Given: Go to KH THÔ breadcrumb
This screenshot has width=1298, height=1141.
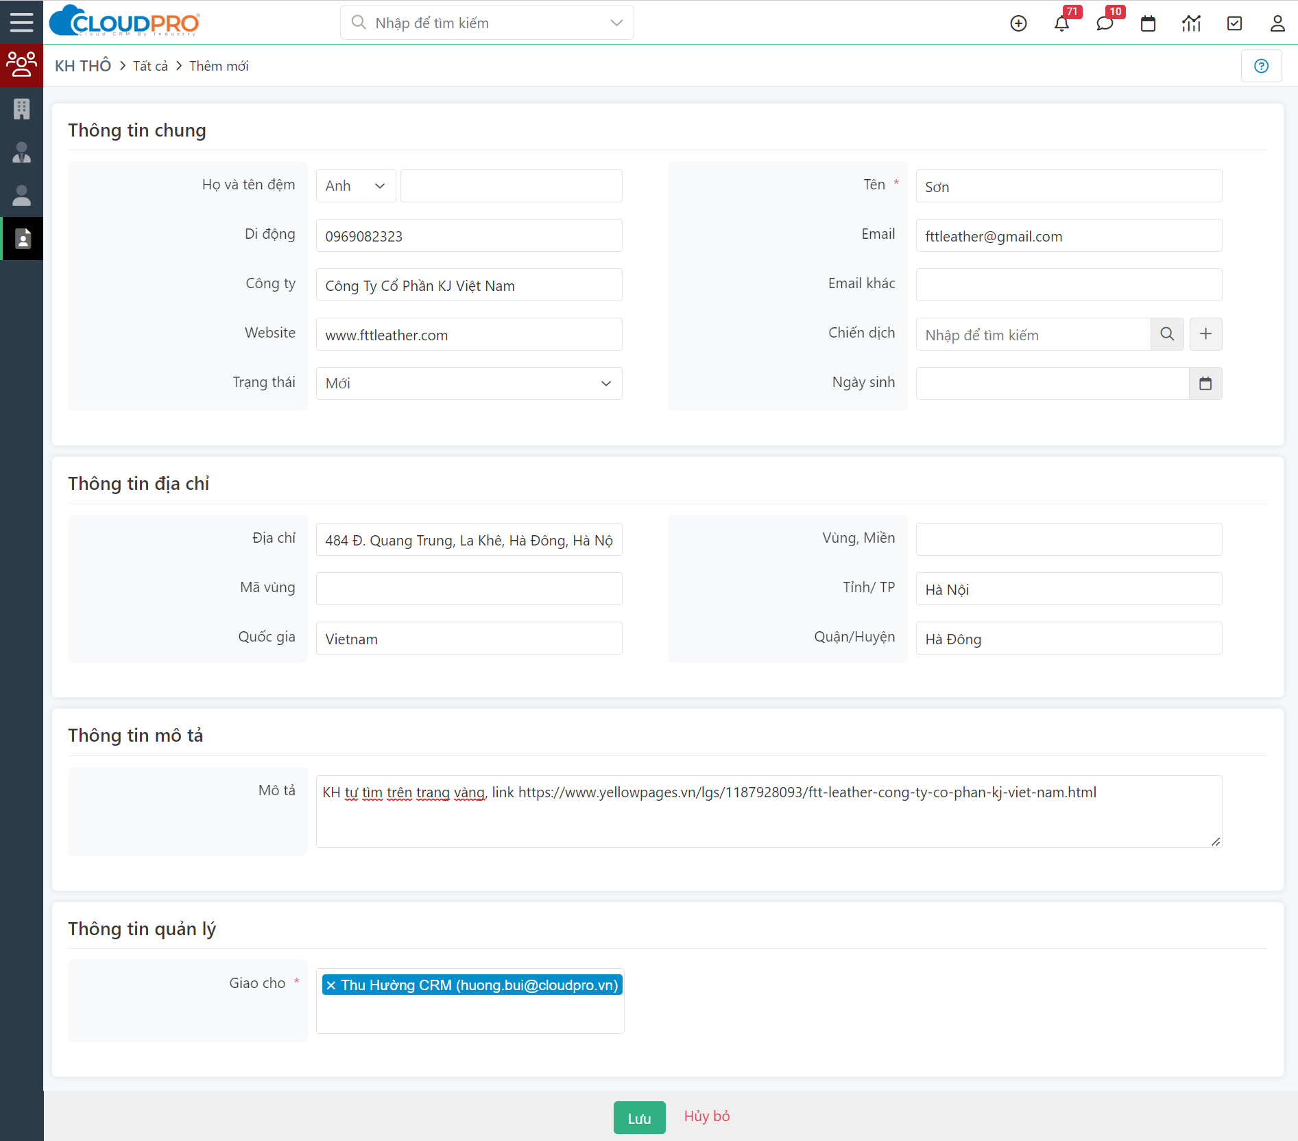Looking at the screenshot, I should click(x=83, y=66).
